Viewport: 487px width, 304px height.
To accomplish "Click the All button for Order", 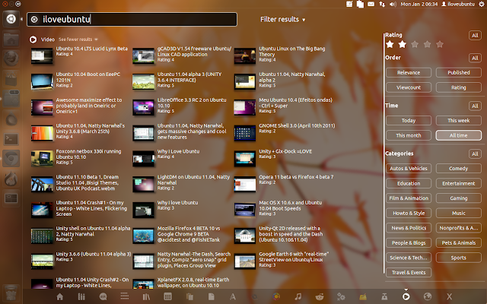I will click(475, 58).
